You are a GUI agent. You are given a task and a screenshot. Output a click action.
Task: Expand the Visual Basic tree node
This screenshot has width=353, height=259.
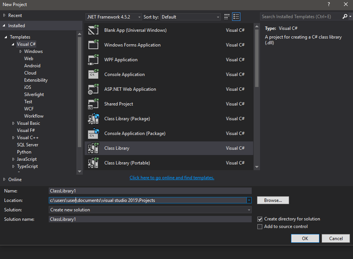(13, 123)
